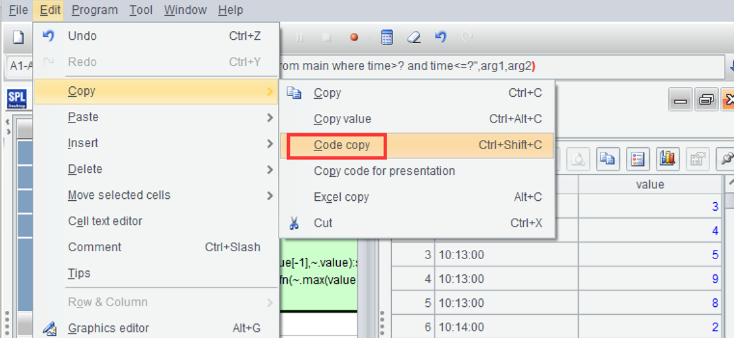Click the value column header
Viewport: 734px width, 338px height.
[x=649, y=185]
